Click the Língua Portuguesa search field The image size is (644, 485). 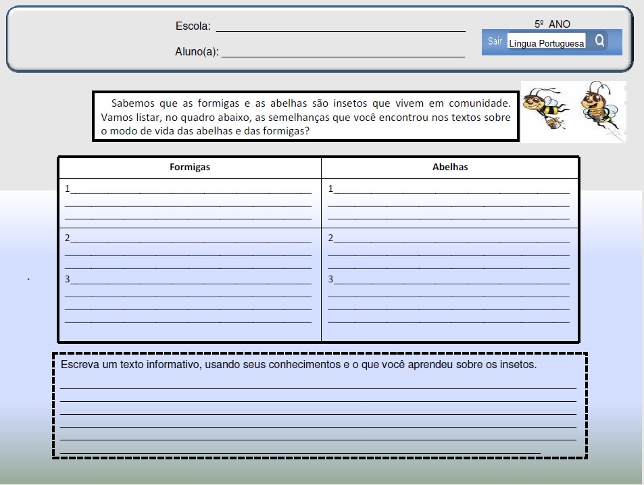click(546, 41)
